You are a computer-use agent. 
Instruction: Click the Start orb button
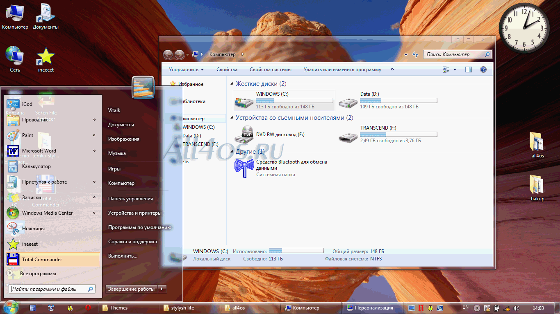[11, 307]
